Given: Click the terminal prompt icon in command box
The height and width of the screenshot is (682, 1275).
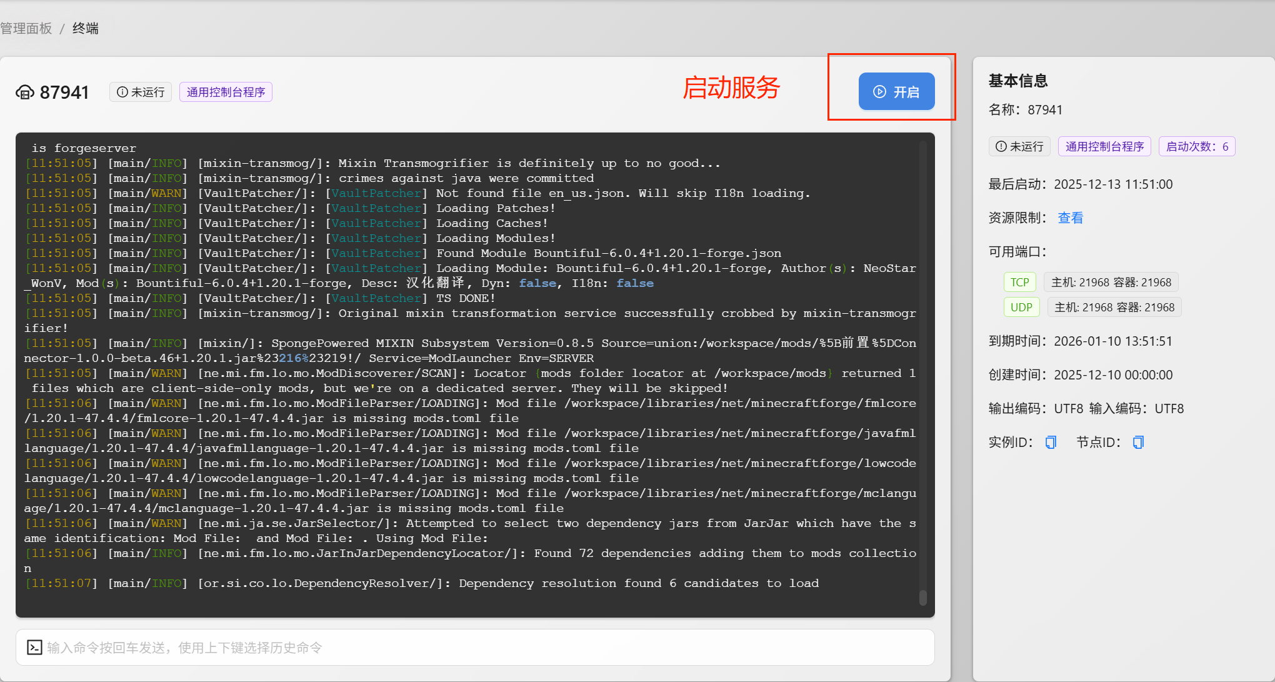Looking at the screenshot, I should click(35, 648).
